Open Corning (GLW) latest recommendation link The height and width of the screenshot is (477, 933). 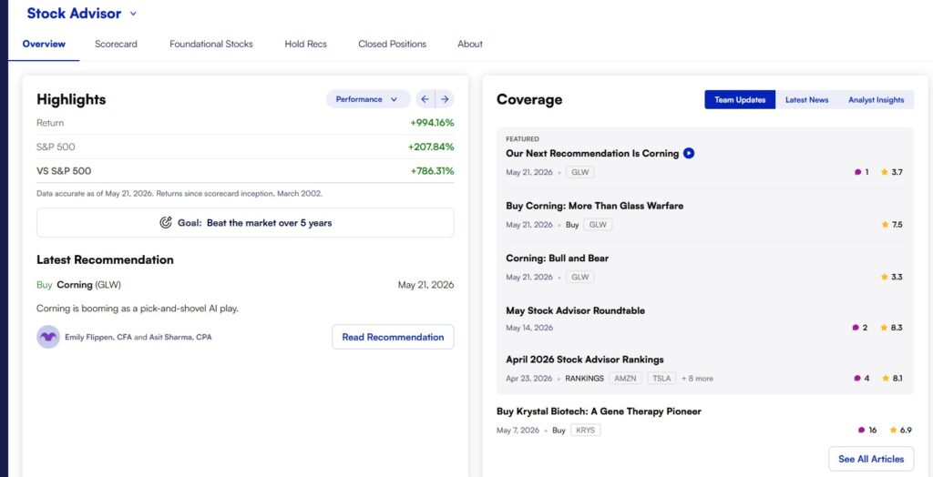point(88,285)
